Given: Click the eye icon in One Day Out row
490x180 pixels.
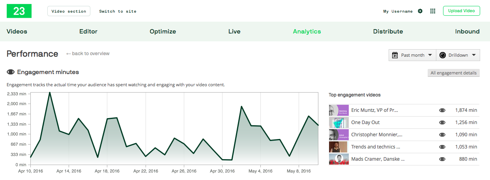Looking at the screenshot, I should coord(442,122).
